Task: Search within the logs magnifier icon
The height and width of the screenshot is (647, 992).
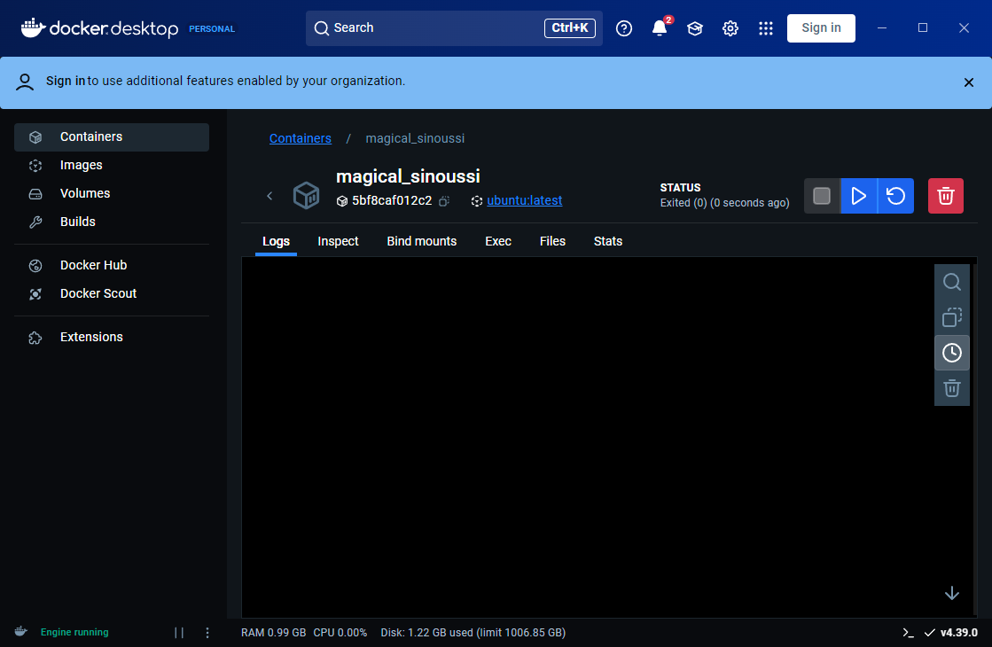Action: click(x=952, y=282)
